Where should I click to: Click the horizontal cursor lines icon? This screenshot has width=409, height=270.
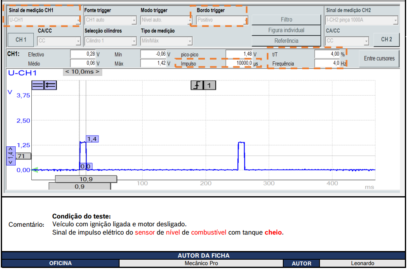coord(38,85)
